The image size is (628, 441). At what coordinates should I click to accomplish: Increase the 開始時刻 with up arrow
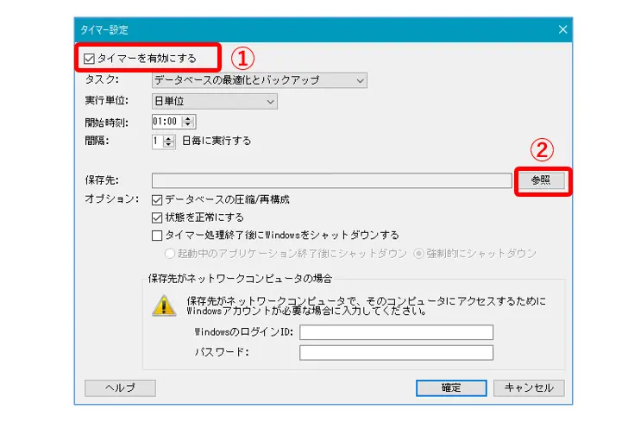[x=188, y=118]
